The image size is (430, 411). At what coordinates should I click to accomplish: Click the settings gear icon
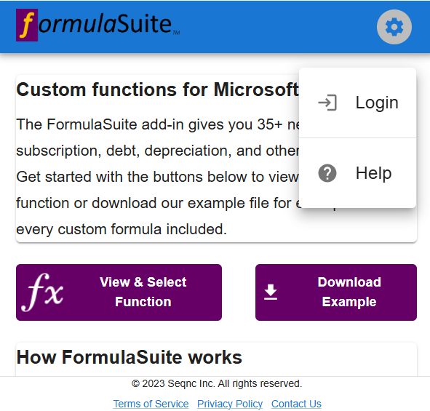click(x=394, y=27)
